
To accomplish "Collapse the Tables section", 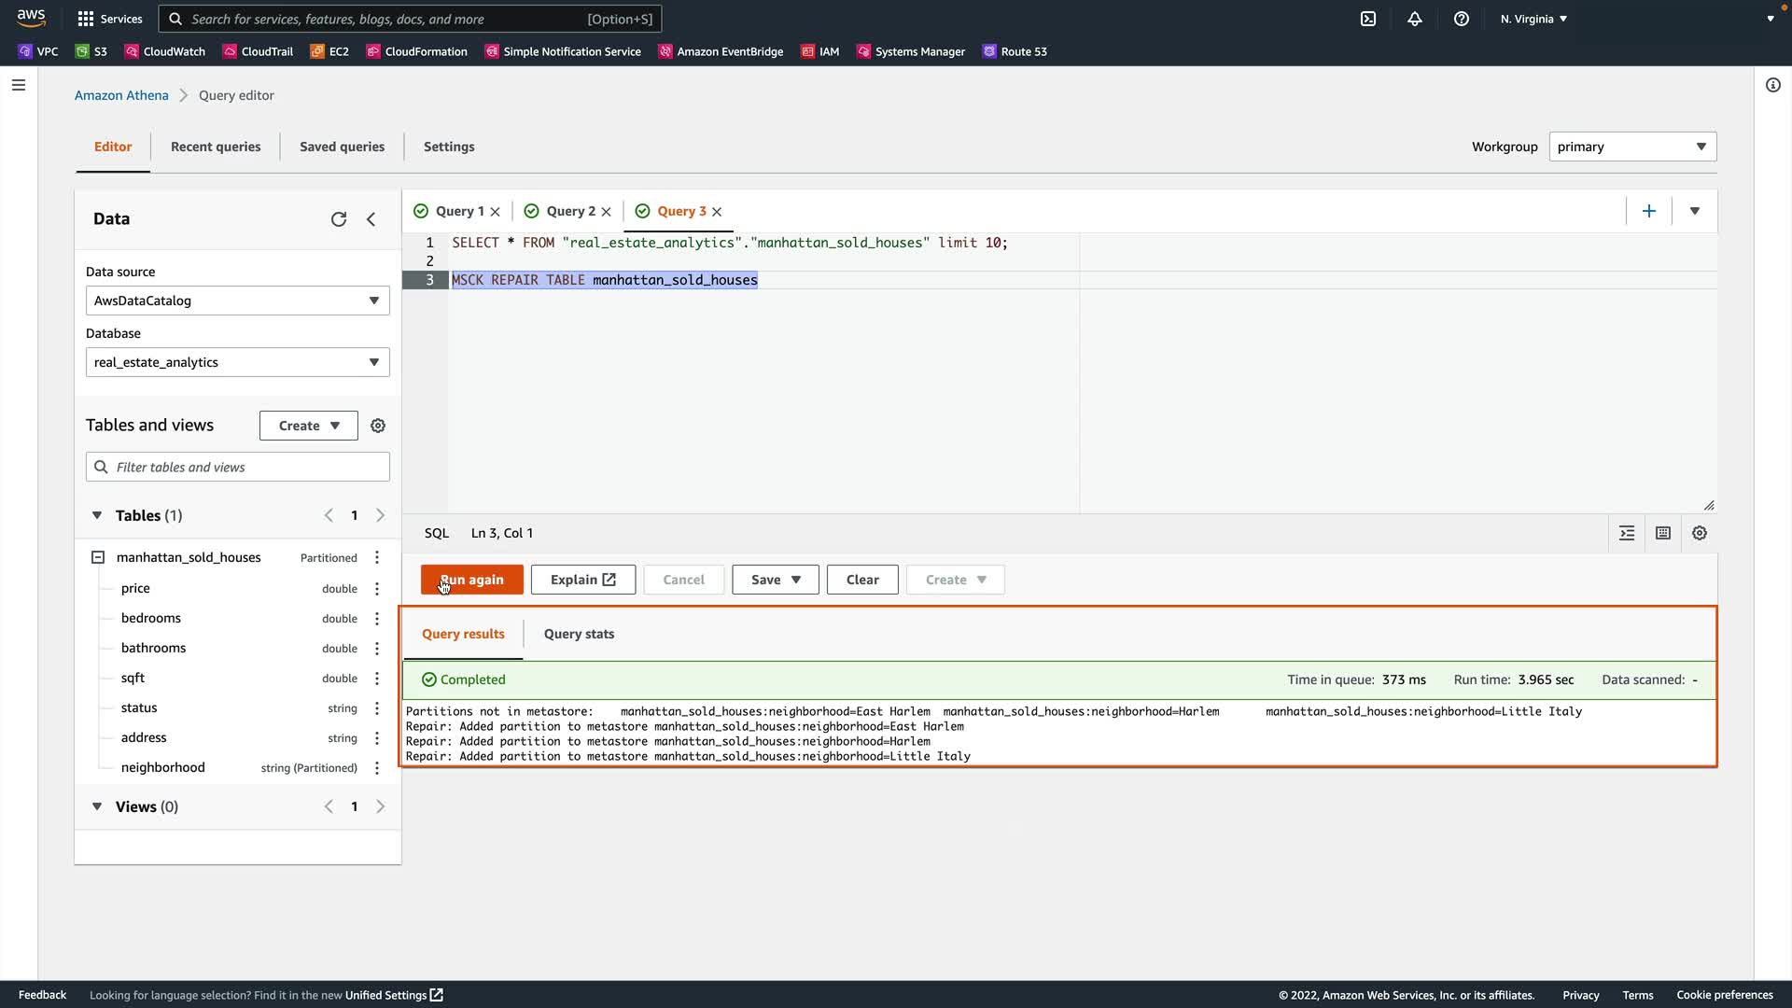I will (x=97, y=515).
